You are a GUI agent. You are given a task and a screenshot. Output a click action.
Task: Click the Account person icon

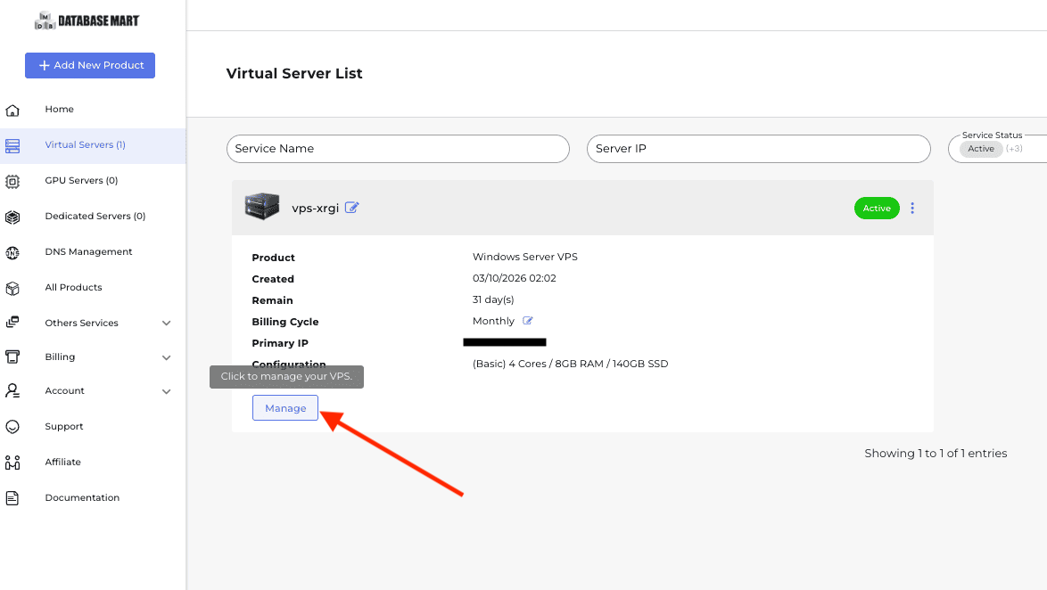[12, 390]
